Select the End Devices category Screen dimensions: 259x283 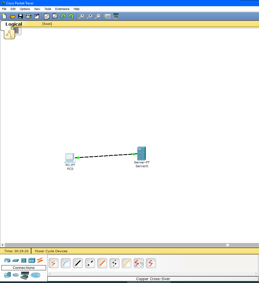pyautogui.click(x=7, y=275)
